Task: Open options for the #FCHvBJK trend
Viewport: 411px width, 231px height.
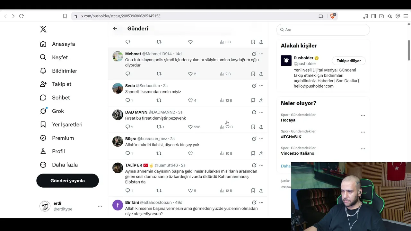Action: 363,132
